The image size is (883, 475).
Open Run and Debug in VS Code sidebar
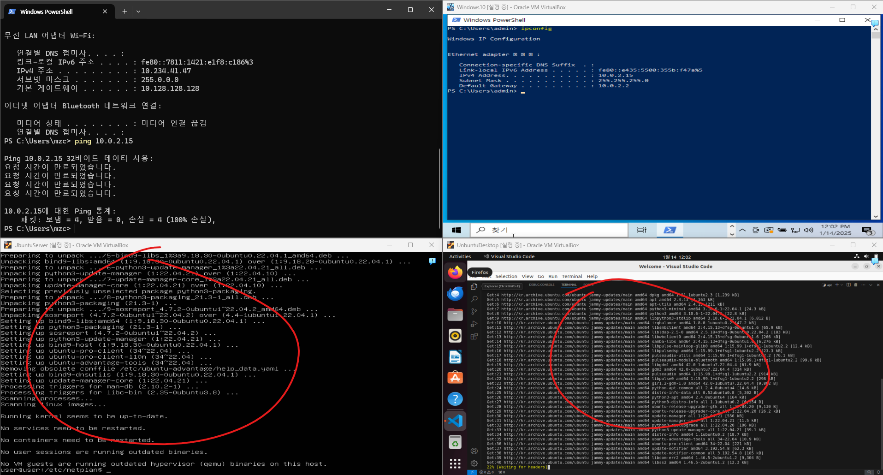point(474,324)
